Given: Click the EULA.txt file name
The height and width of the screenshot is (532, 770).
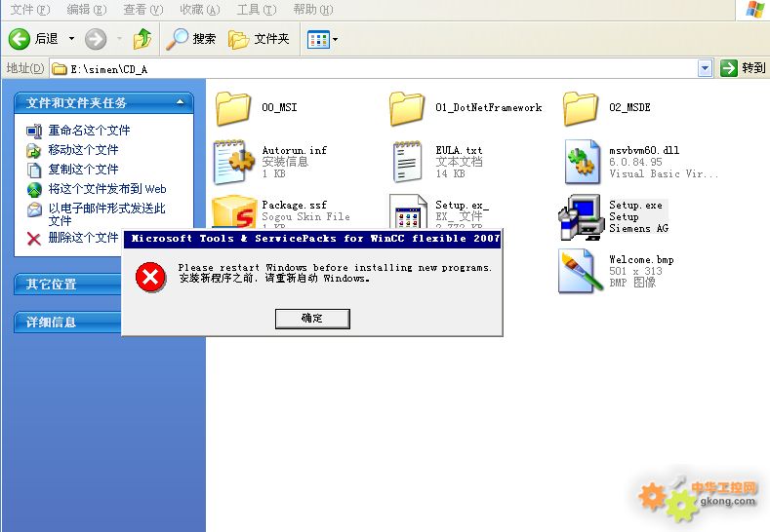Looking at the screenshot, I should (x=459, y=150).
